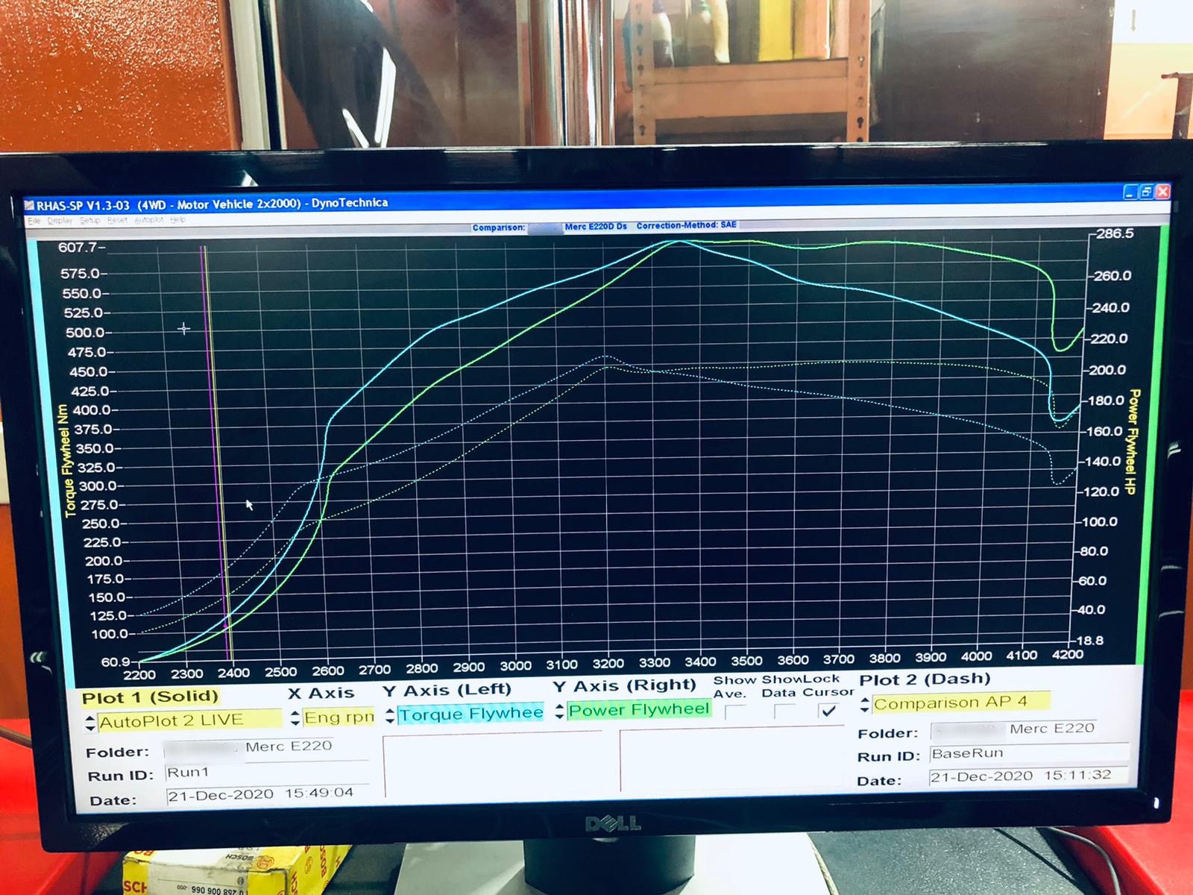
Task: Open the Help menu
Action: coord(177,220)
